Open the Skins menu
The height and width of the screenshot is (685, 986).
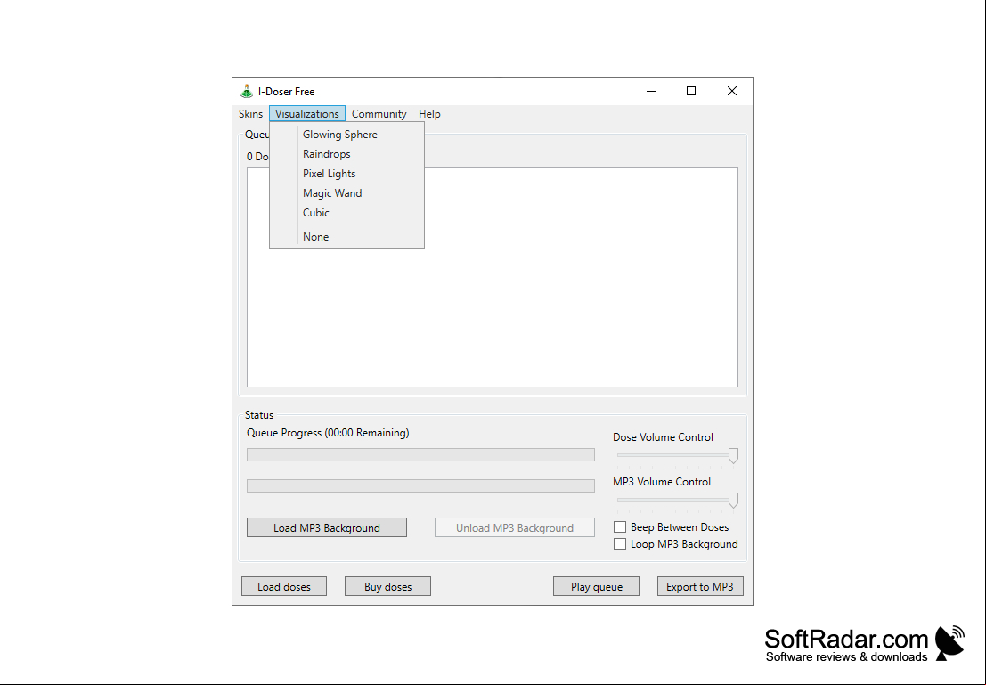coord(250,114)
